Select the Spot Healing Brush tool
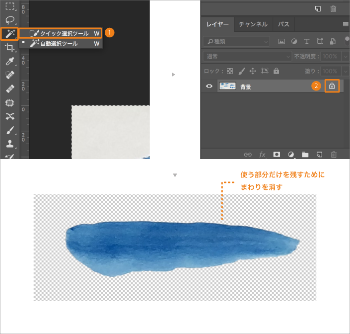This screenshot has width=350, height=334. (x=10, y=75)
